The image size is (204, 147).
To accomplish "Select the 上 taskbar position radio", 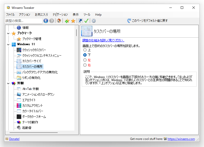I will pyautogui.click(x=85, y=50).
